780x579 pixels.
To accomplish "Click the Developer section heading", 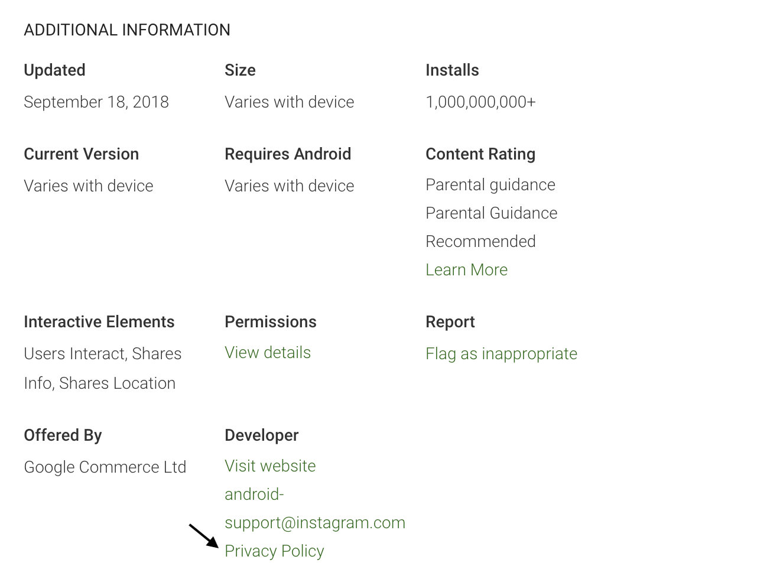I will tap(261, 435).
